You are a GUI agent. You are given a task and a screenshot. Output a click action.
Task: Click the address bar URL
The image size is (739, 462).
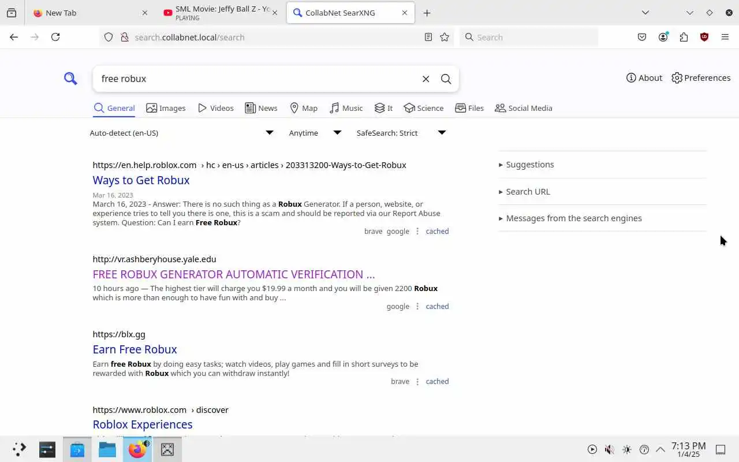190,37
